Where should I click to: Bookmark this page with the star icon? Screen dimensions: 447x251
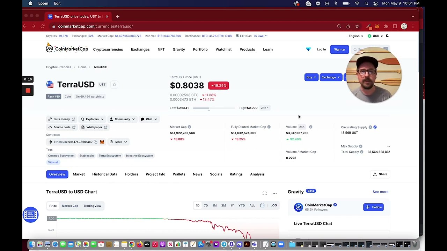click(x=357, y=26)
